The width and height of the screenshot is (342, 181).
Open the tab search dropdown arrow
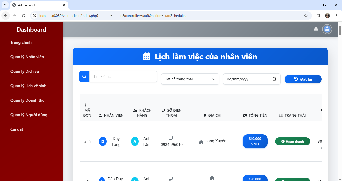click(5, 5)
